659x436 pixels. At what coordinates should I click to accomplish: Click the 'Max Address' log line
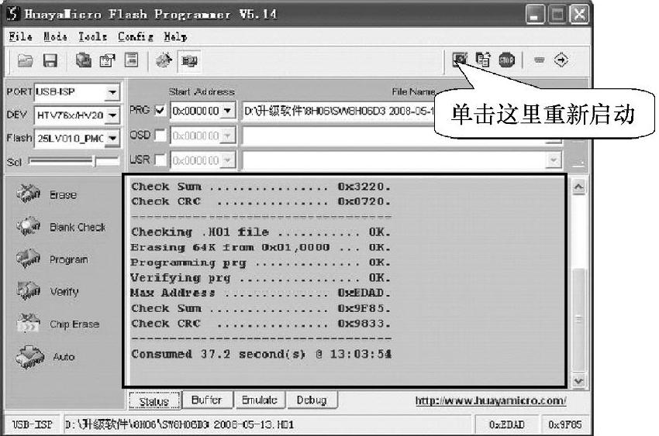(260, 293)
